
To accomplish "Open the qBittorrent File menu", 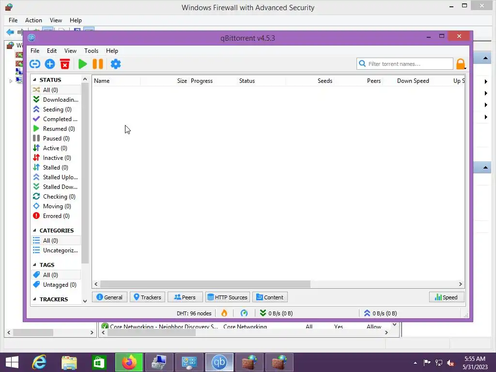I will pyautogui.click(x=35, y=50).
